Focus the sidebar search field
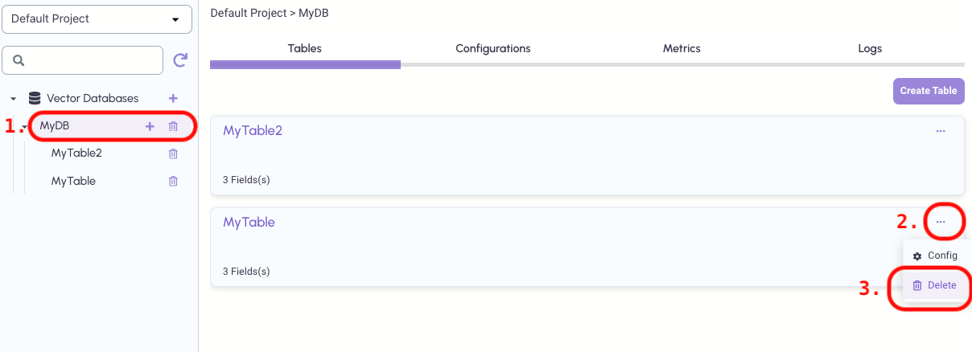This screenshot has height=352, width=972. 89,59
